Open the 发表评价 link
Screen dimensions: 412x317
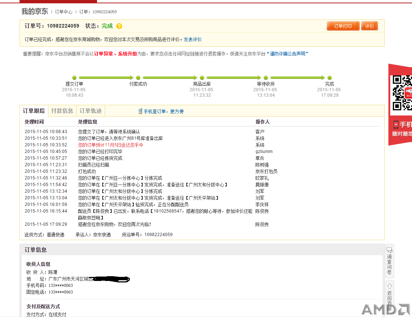pos(193,40)
